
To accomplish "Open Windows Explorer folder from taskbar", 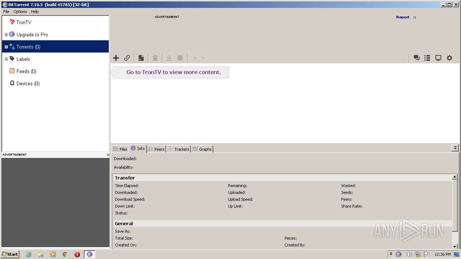I will pos(41,254).
